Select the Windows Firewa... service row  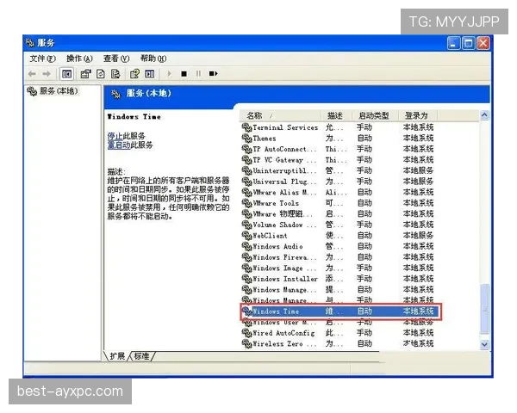tap(339, 257)
